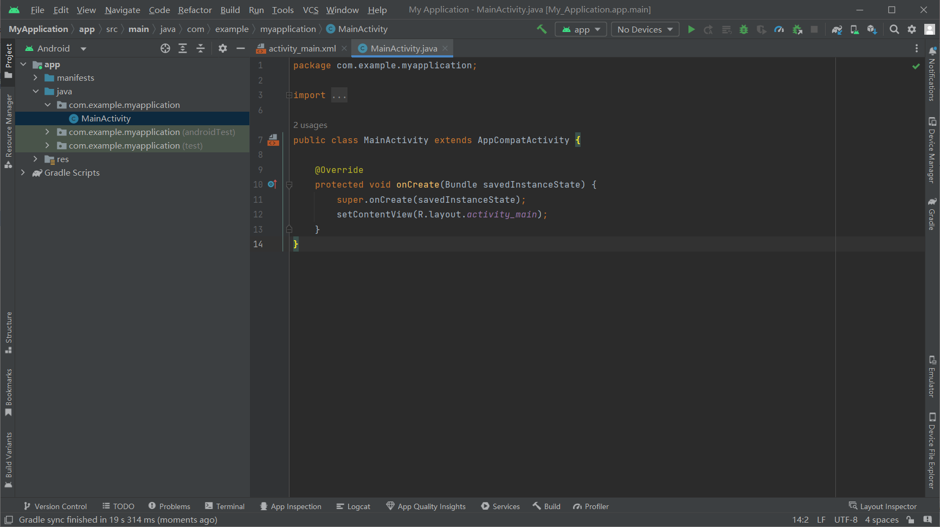Image resolution: width=940 pixels, height=527 pixels.
Task: Toggle the Resource Manager tool window
Action: pyautogui.click(x=9, y=131)
